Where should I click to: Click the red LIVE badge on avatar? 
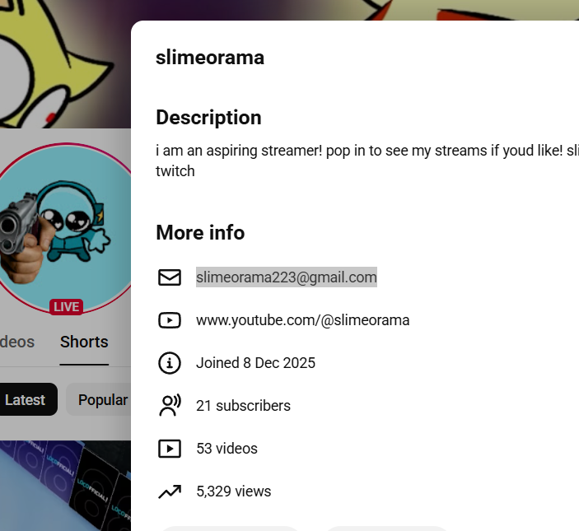pyautogui.click(x=67, y=307)
